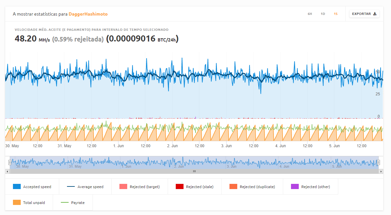
Task: Click the right navigator range handle
Action: tap(378, 162)
